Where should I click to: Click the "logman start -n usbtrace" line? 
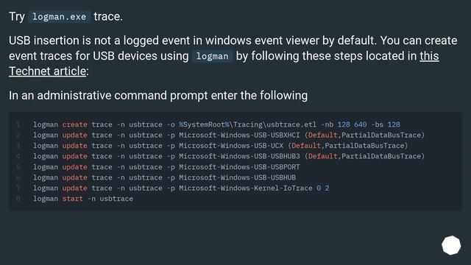tap(83, 199)
